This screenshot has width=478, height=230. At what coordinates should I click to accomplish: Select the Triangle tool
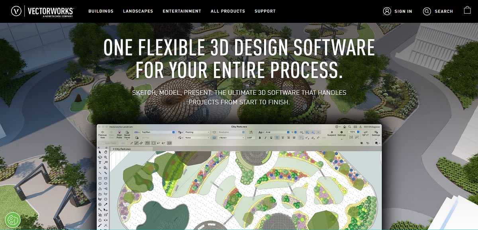tap(100, 189)
